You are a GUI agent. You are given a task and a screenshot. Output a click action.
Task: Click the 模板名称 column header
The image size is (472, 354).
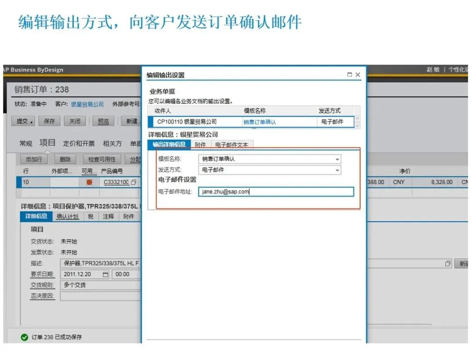[255, 111]
